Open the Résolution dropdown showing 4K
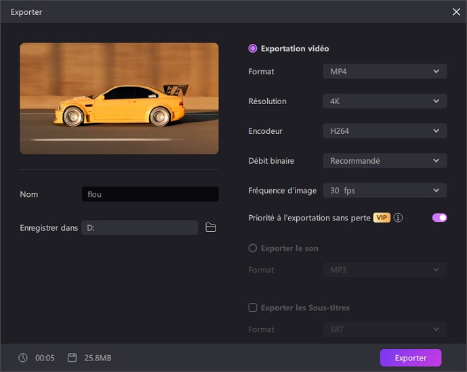This screenshot has height=372, width=467. pyautogui.click(x=385, y=101)
